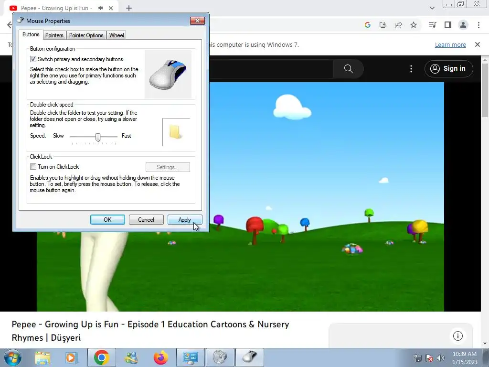The image size is (489, 367).
Task: Toggle Chrome side panel icon
Action: [448, 25]
